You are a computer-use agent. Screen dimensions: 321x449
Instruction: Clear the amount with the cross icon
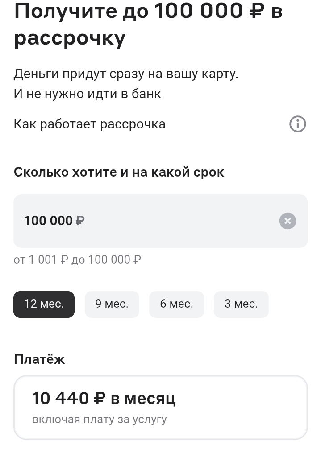pos(288,221)
